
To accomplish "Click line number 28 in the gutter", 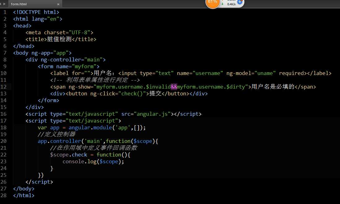I will 3,195.
